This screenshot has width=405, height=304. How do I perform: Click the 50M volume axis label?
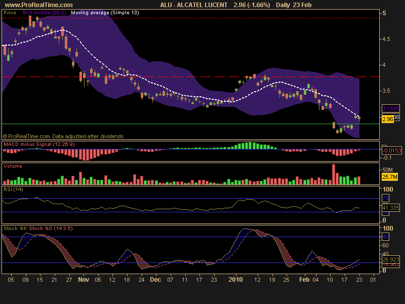[387, 170]
